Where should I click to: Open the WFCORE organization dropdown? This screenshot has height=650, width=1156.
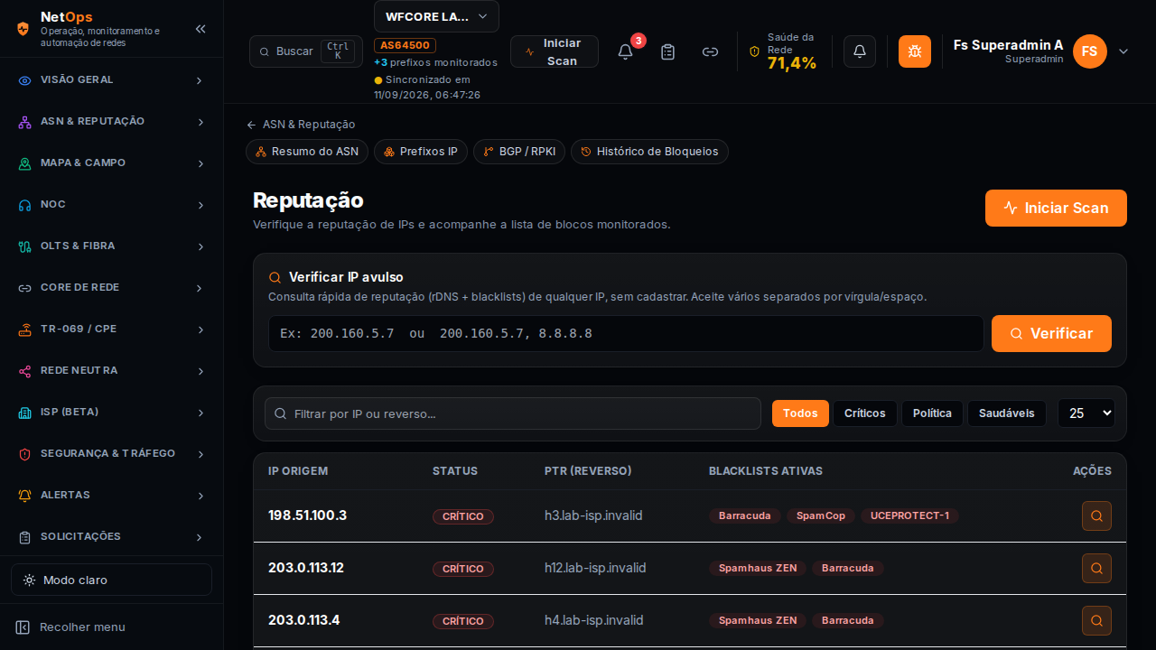tap(436, 16)
